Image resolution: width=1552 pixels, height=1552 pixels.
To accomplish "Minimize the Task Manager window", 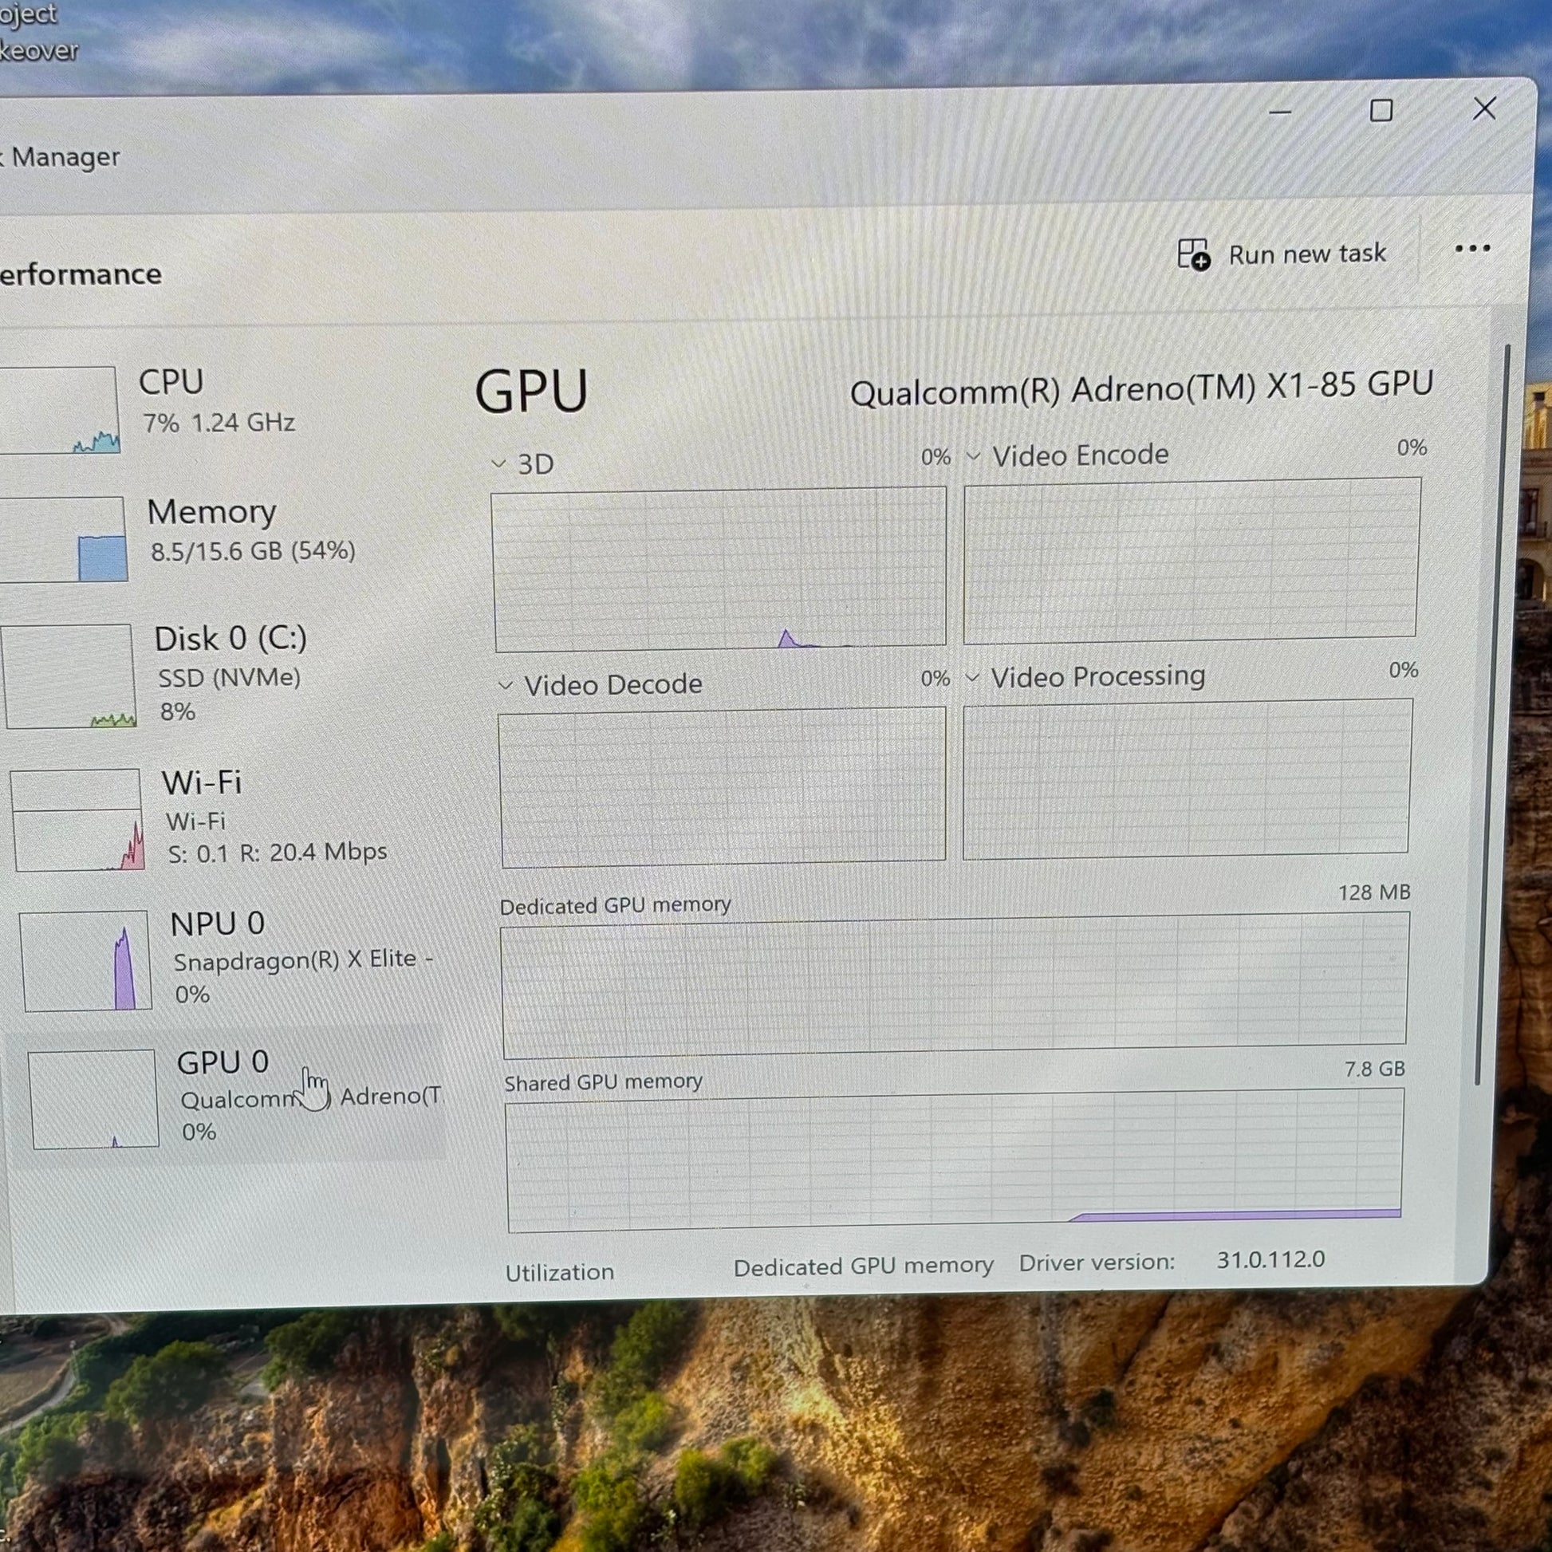I will 1279,112.
